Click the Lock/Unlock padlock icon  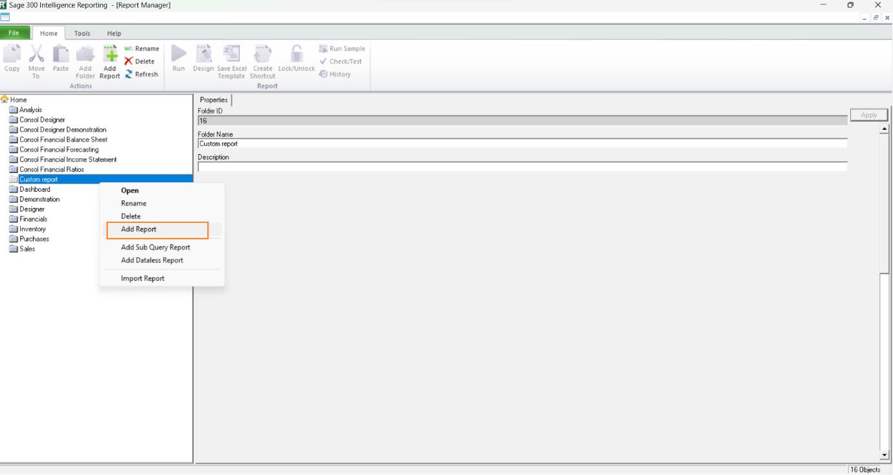296,54
